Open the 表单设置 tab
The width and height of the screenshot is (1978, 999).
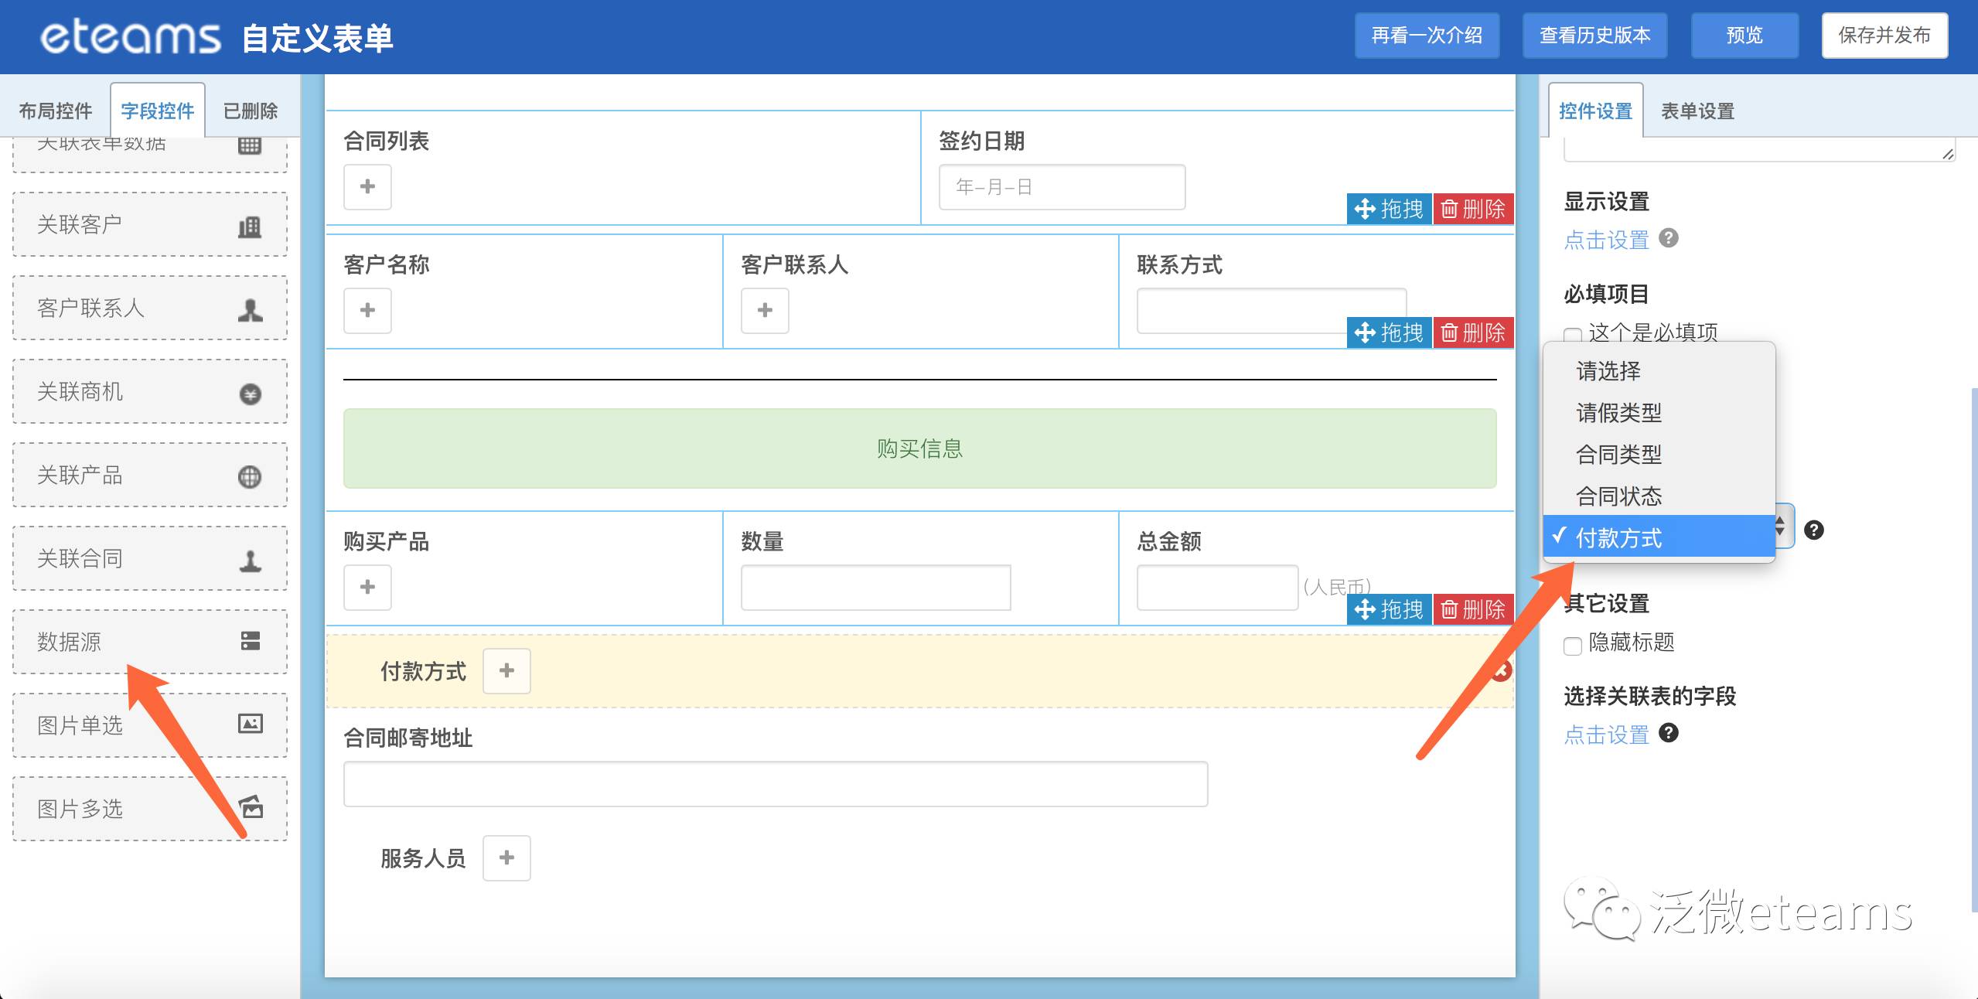[x=1697, y=111]
